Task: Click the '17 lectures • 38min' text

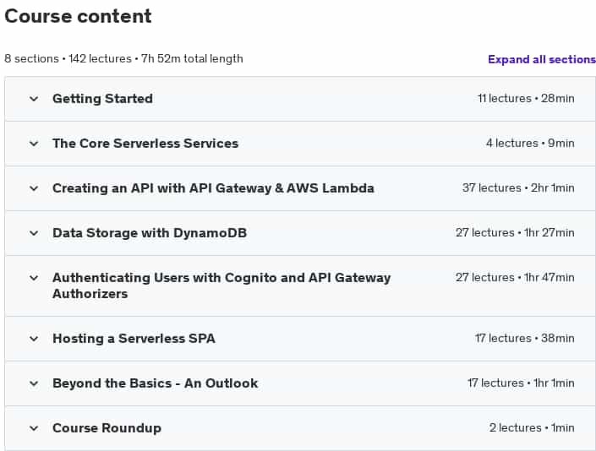Action: click(524, 338)
